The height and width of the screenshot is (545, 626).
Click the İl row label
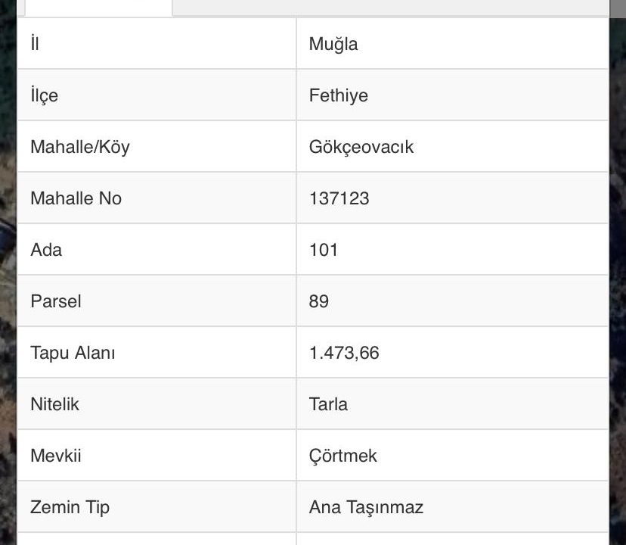[157, 44]
